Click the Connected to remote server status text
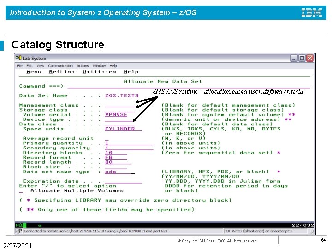This screenshot has height=249, width=332. coord(95,231)
